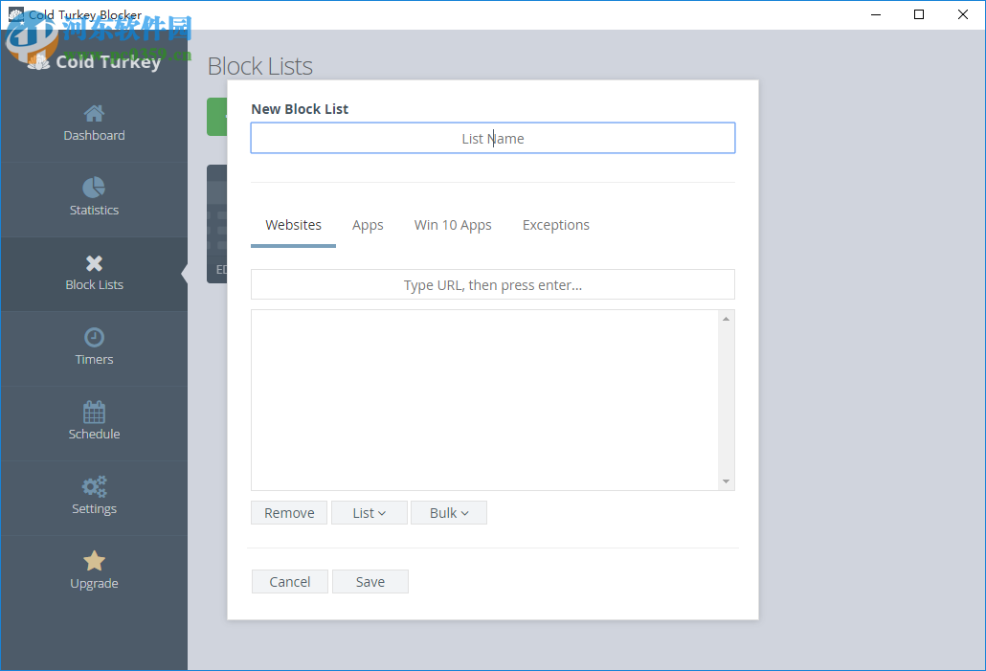Expand the Bulk options dropdown
The image size is (986, 671).
click(448, 512)
